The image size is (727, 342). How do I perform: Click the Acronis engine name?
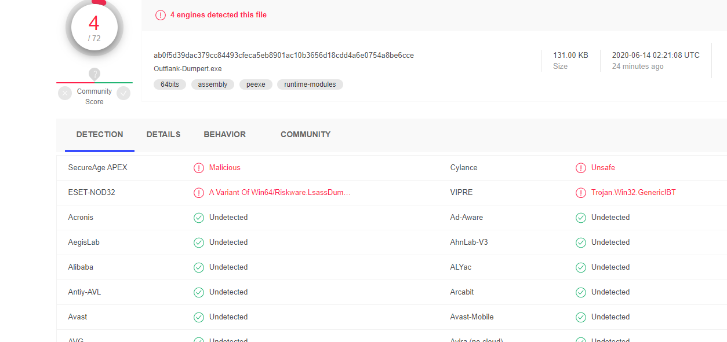click(x=81, y=218)
